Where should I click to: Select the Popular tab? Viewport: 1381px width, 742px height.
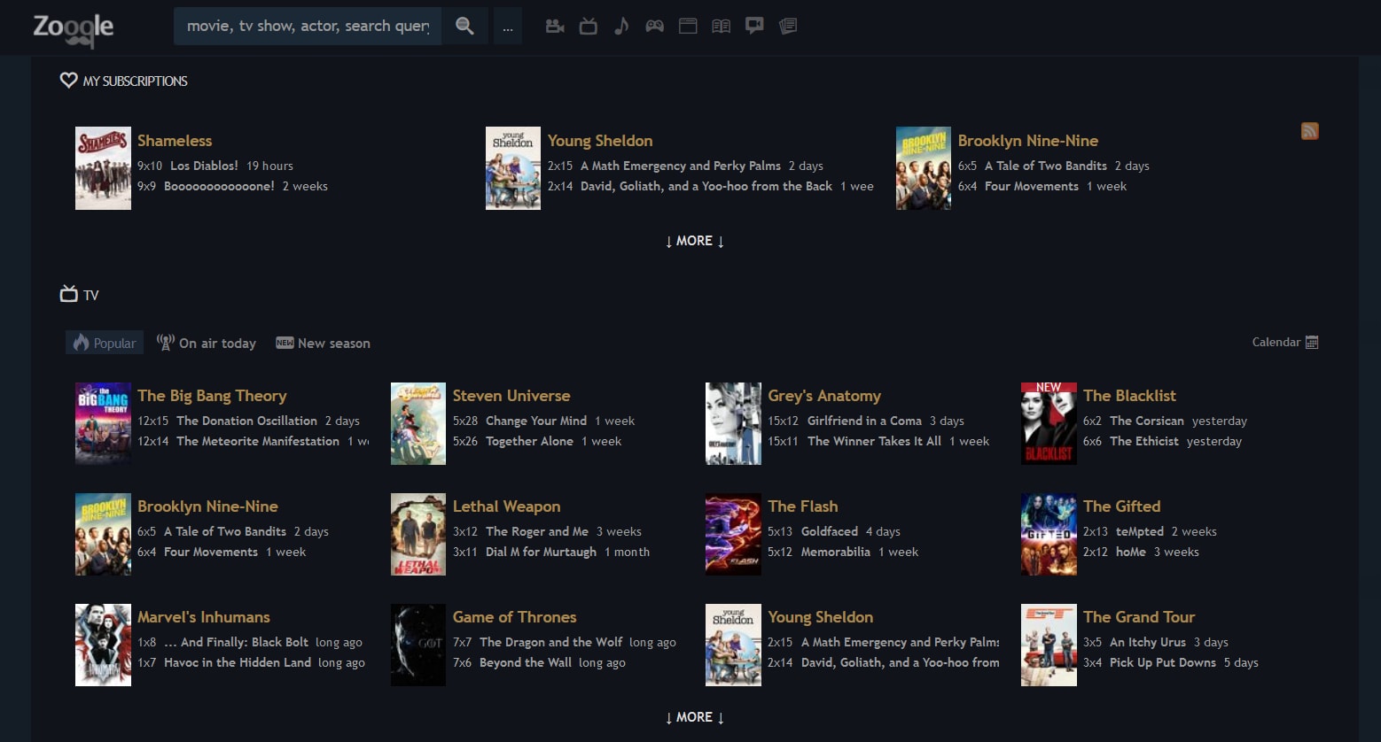(105, 343)
